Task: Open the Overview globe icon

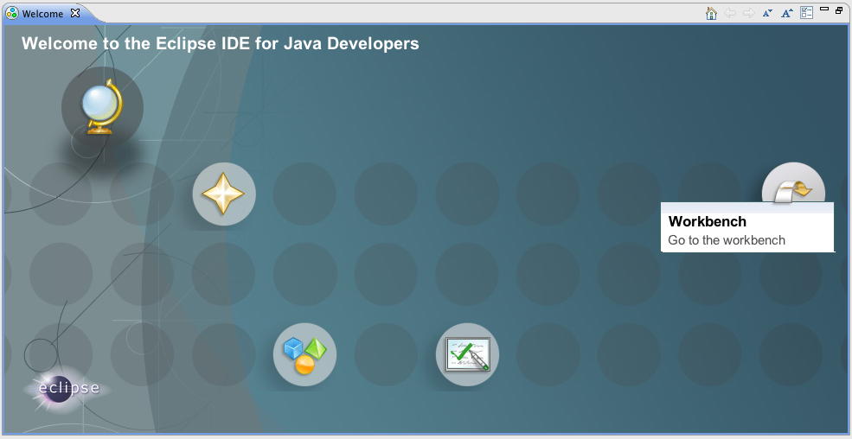Action: tap(102, 106)
